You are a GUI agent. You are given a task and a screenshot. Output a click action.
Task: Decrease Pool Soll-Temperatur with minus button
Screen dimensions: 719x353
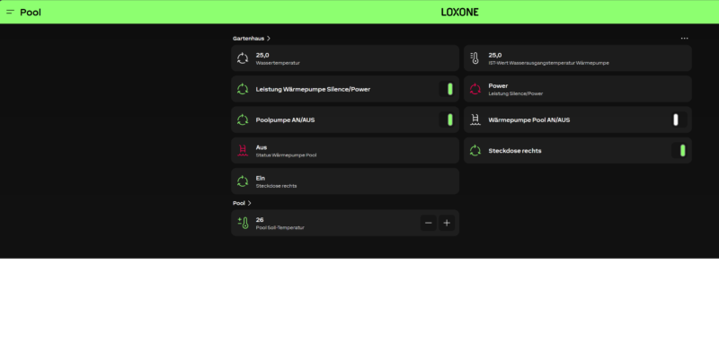tap(429, 223)
